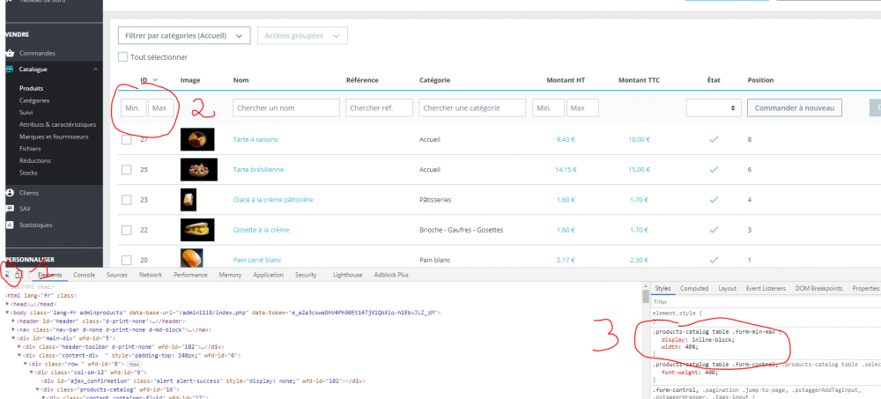
Task: Go to Attributs & caractéristiques submenu item
Action: 58,124
